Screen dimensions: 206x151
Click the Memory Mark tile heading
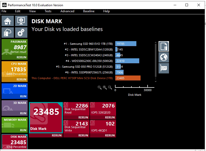coord(15,120)
